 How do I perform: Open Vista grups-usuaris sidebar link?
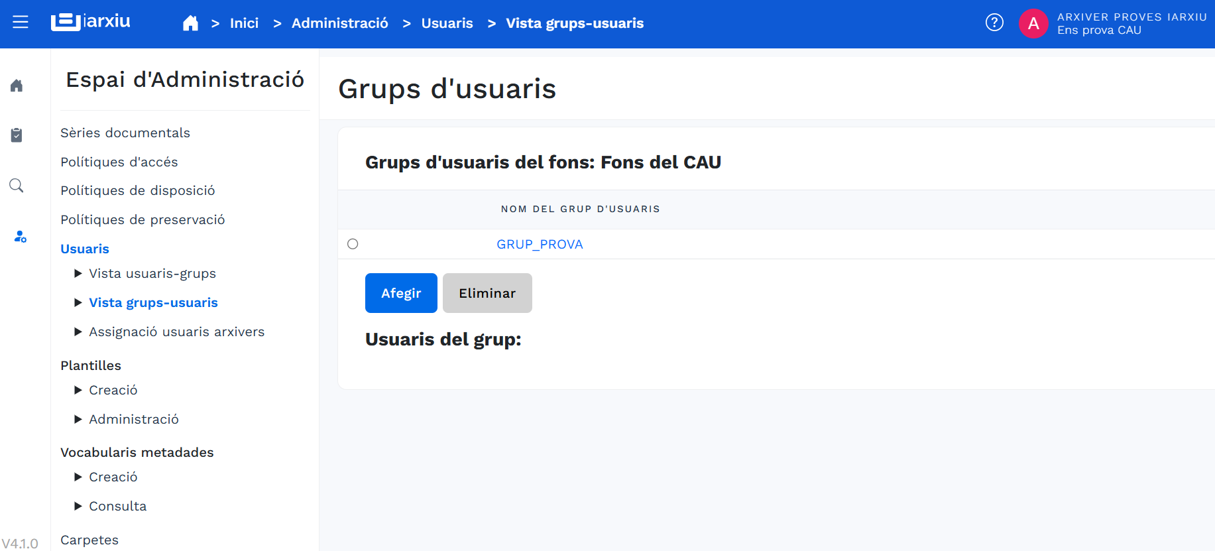tap(153, 302)
